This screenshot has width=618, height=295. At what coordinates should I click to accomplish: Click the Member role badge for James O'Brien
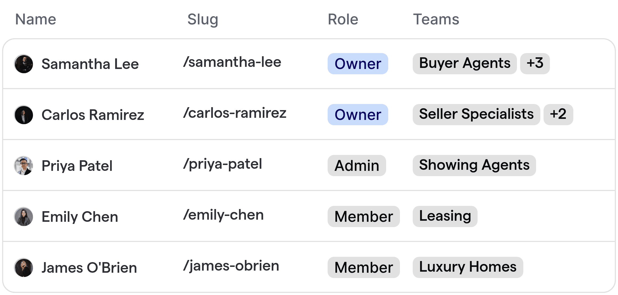(x=363, y=267)
